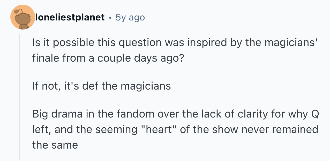Click the final words "the same"
This screenshot has height=161, width=330.
[55, 145]
